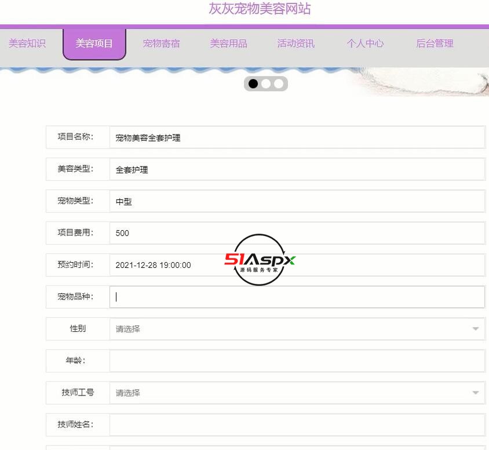Open the 技师工号 dropdown selector
The width and height of the screenshot is (489, 450).
pos(297,393)
